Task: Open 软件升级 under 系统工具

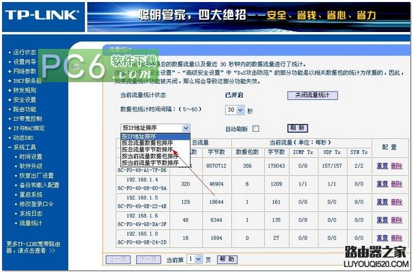Action: click(31, 166)
